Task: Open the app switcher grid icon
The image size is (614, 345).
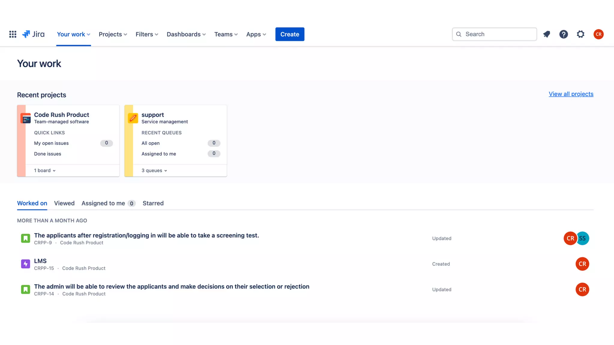Action: coord(13,34)
